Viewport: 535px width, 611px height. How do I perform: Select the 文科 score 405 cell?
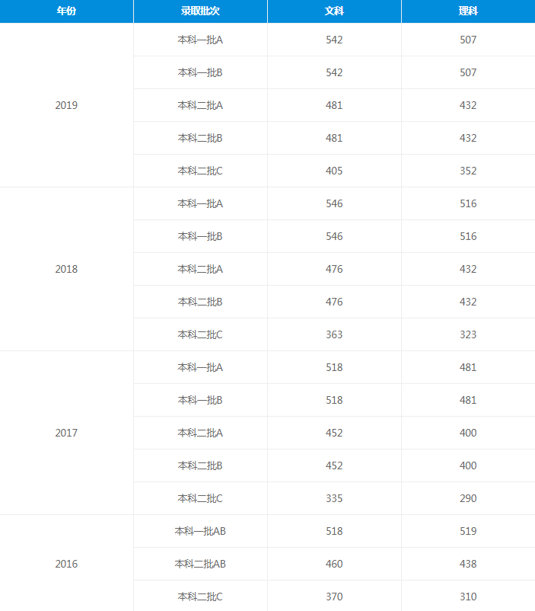tap(334, 171)
